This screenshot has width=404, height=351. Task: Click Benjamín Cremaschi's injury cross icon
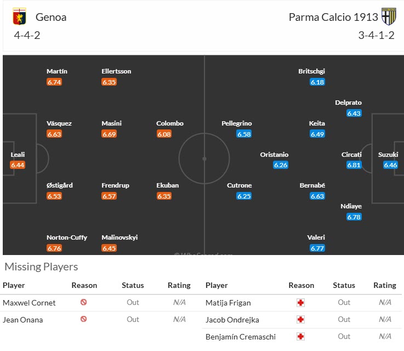coord(301,336)
